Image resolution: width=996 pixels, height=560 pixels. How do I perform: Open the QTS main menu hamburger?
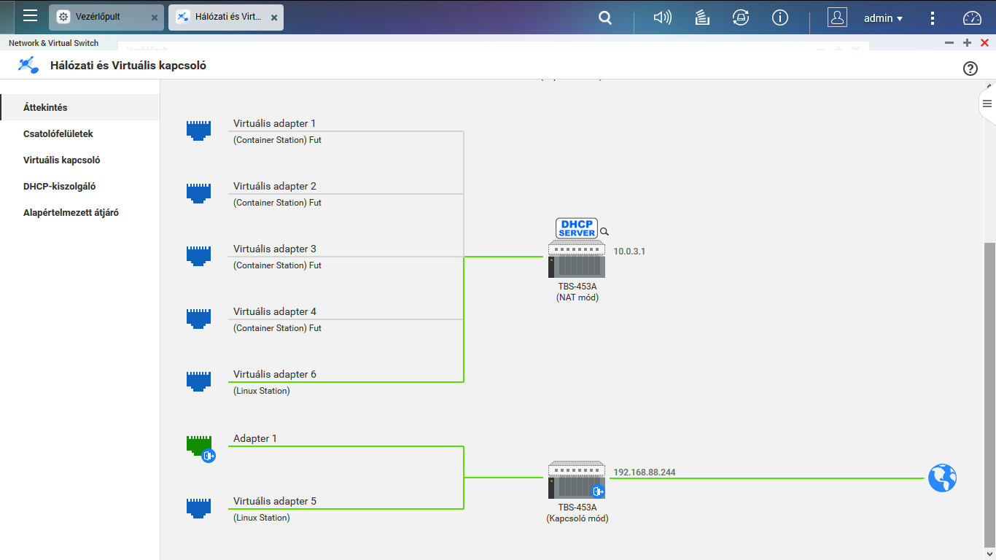click(30, 16)
